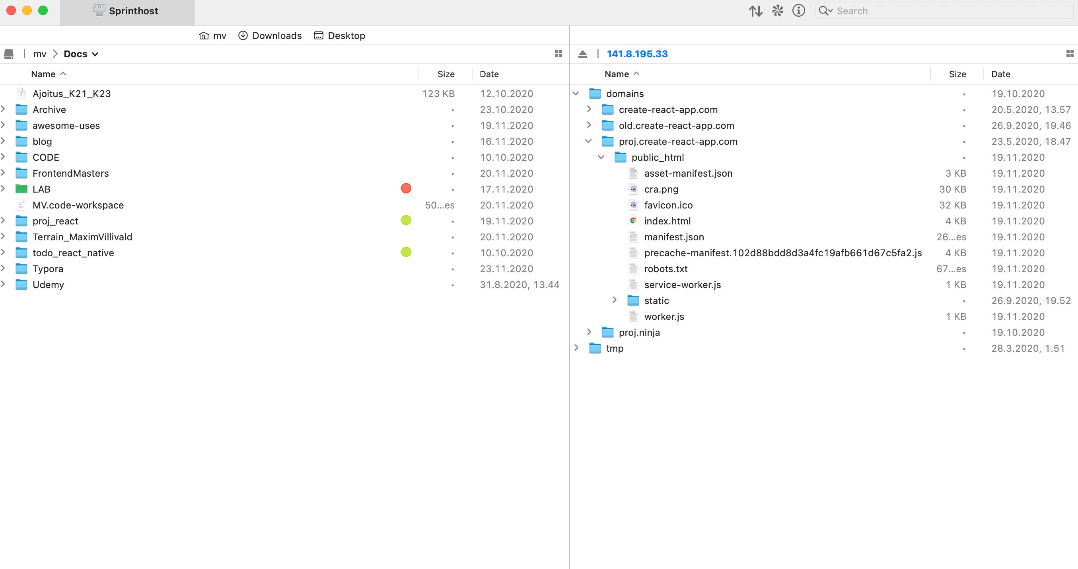Select the todo_react_native folder name
Image resolution: width=1078 pixels, height=569 pixels.
tap(73, 253)
